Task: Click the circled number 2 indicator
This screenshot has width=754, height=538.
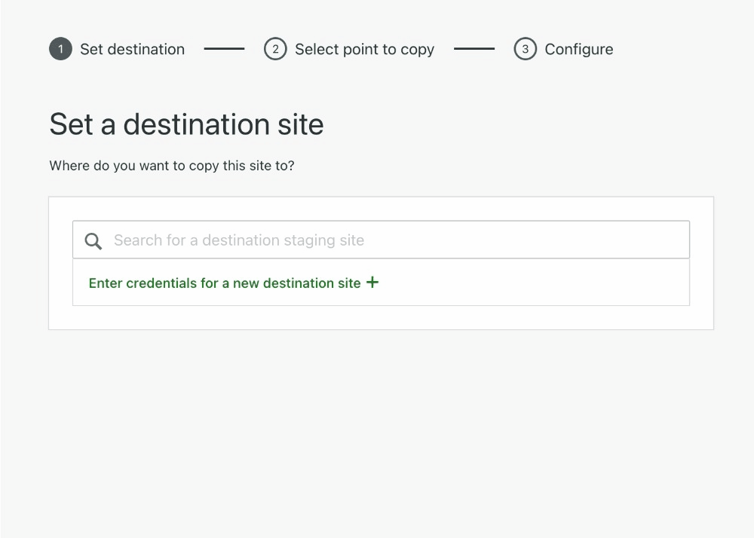Action: pos(275,49)
